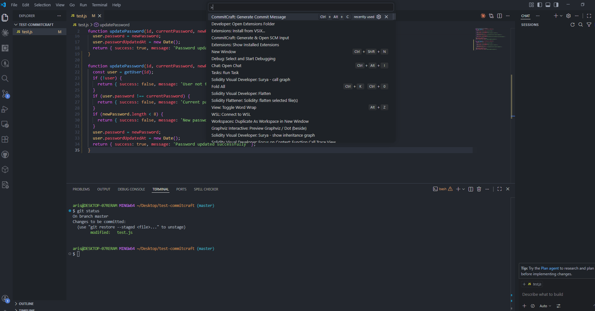This screenshot has height=311, width=595.
Task: Open the Extensions view
Action: (x=5, y=139)
